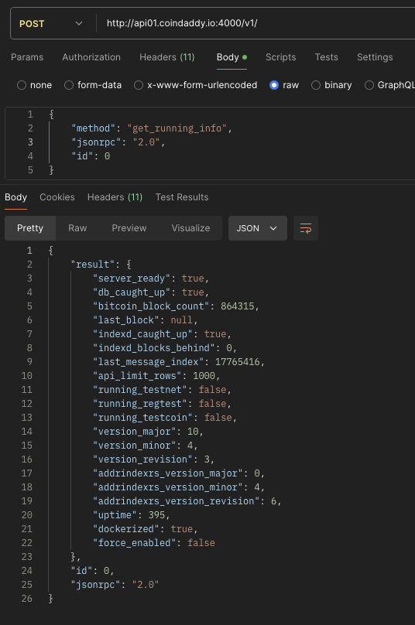Open the request Settings tab

click(x=375, y=57)
